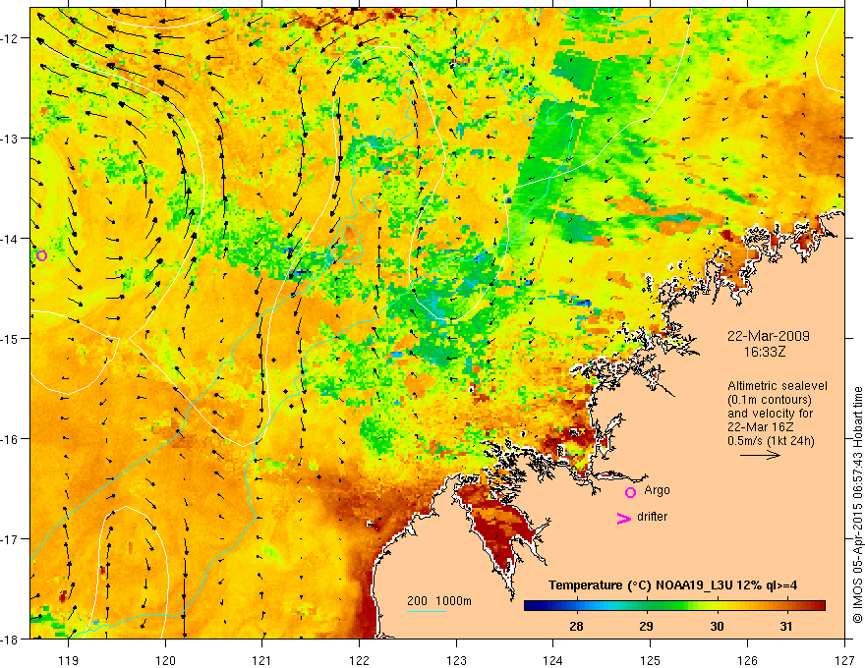Click the longitude axis label '121'

[262, 660]
